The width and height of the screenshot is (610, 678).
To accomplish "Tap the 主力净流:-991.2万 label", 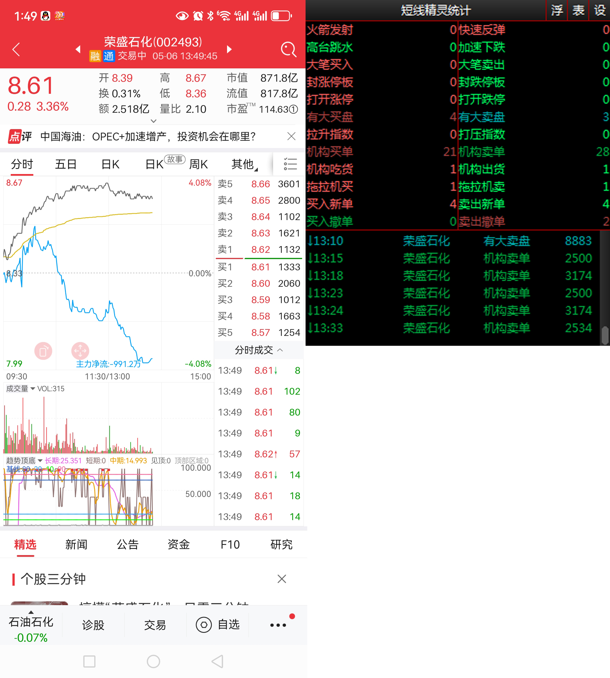I will click(x=108, y=364).
